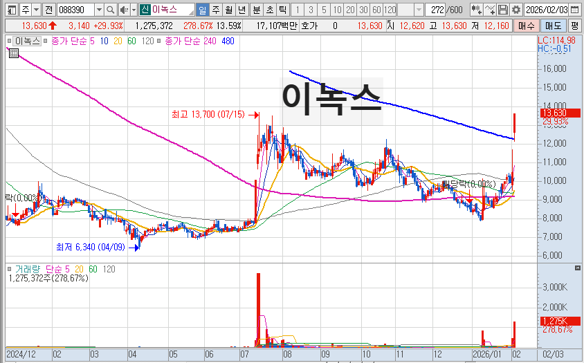Click the data grid icon on chart
This screenshot has height=363, width=584.
click(x=13, y=54)
